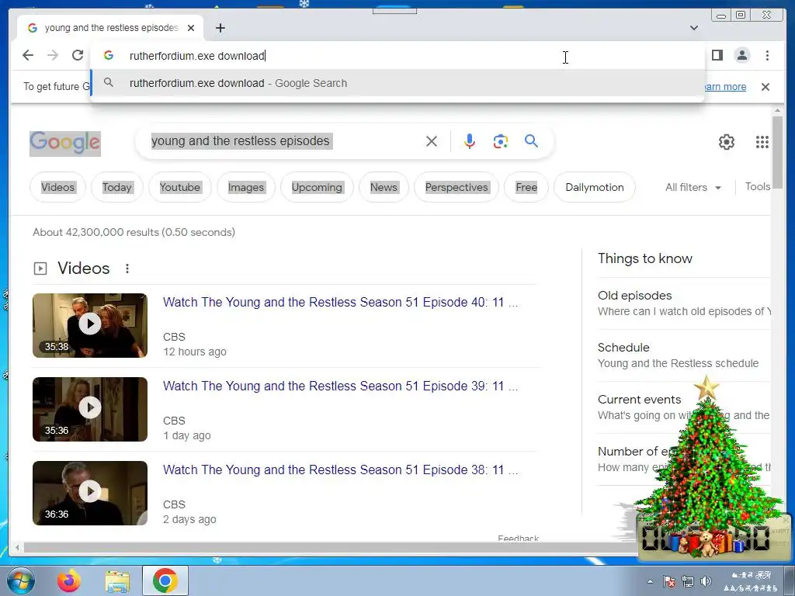Open the Old episodes topic
Screen dimensions: 795x596
pyautogui.click(x=684, y=303)
